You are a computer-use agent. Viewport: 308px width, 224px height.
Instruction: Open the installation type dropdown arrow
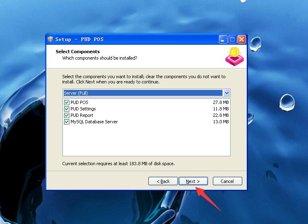(227, 93)
